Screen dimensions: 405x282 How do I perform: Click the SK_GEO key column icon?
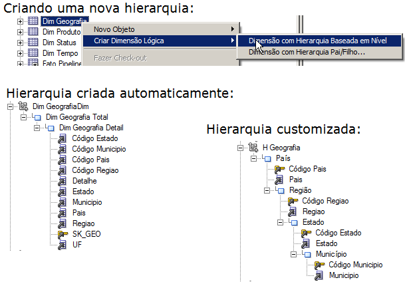click(x=63, y=234)
